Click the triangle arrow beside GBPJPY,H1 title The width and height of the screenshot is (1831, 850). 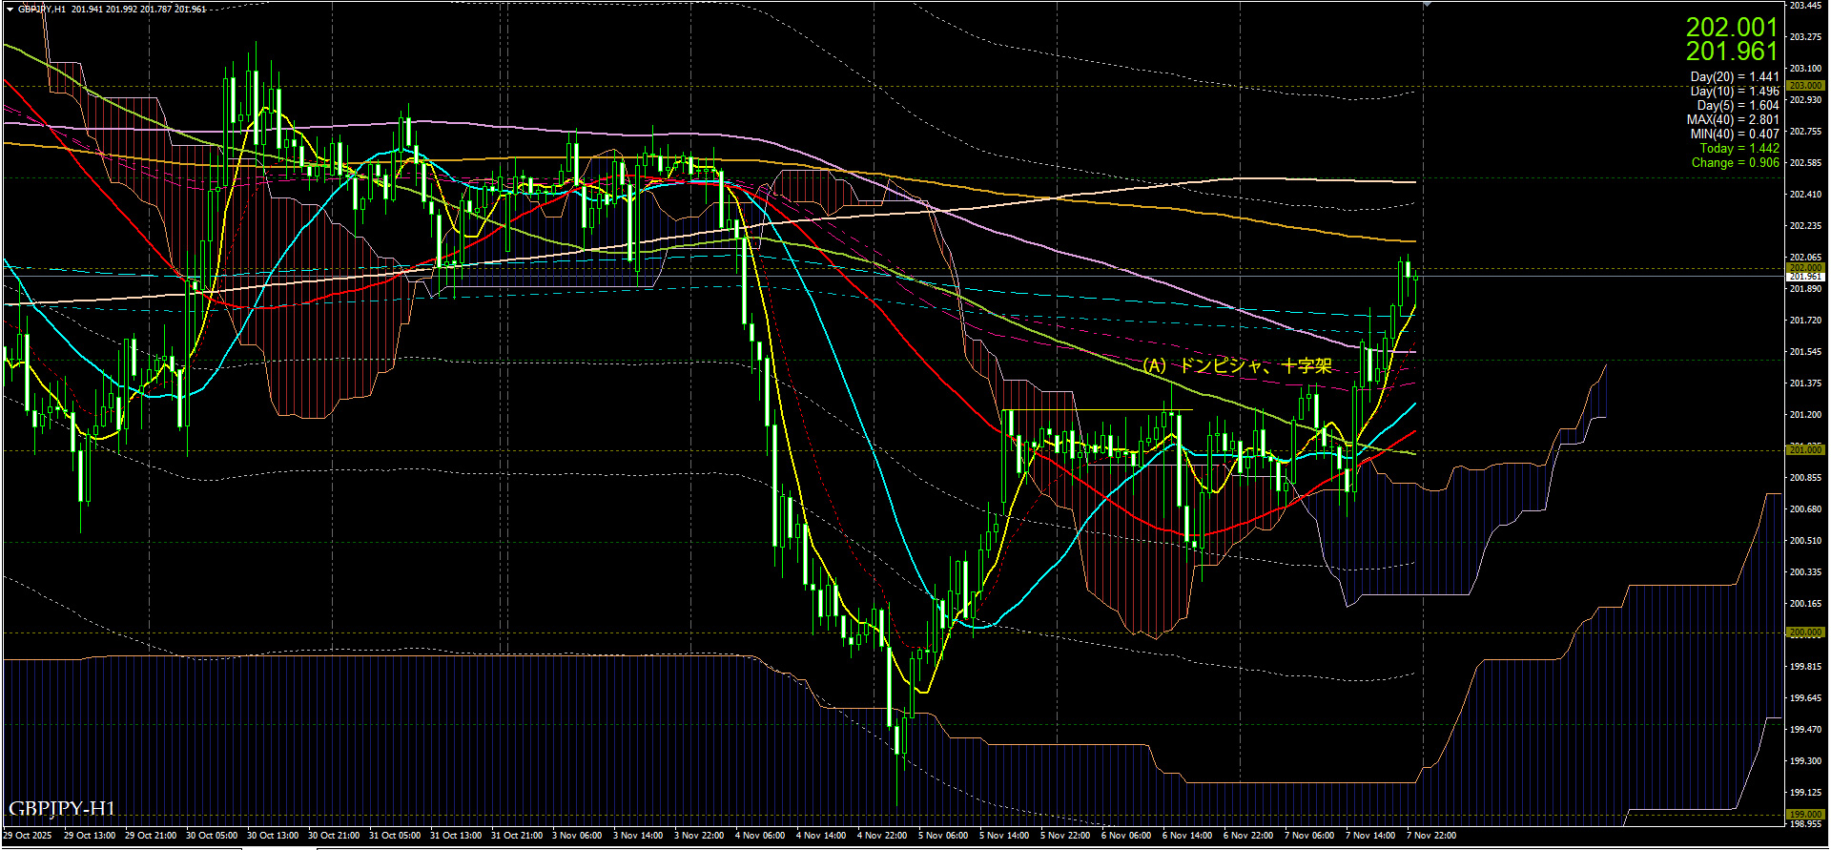point(10,9)
